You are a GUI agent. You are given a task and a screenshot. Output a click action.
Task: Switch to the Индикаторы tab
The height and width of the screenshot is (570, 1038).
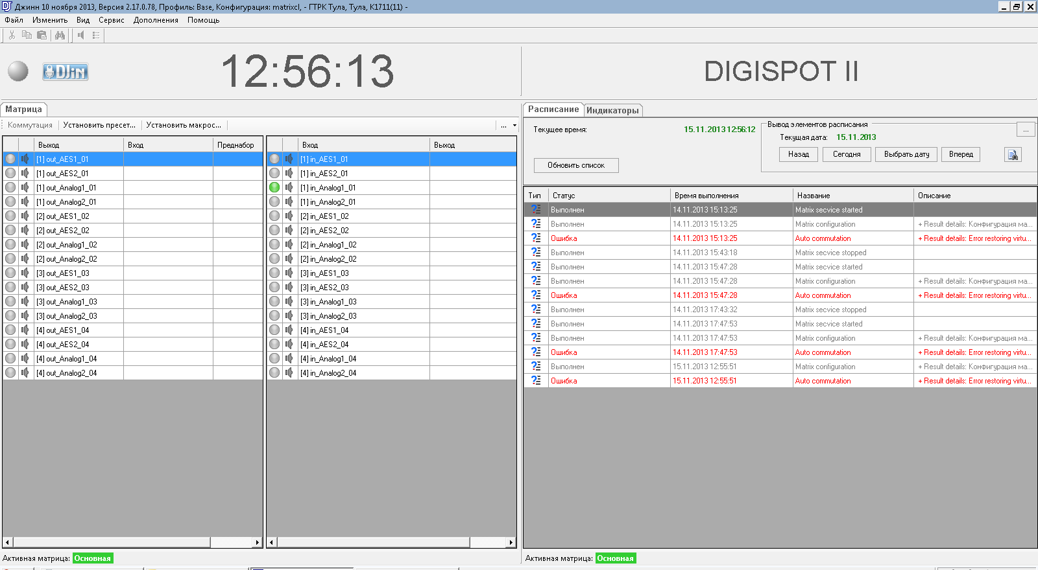click(x=613, y=110)
